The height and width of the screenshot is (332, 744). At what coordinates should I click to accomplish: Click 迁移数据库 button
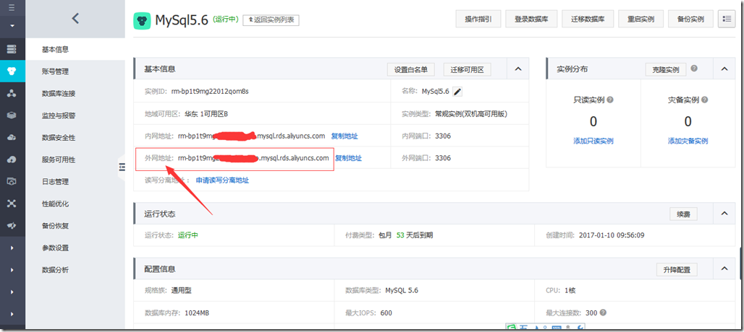(x=588, y=19)
